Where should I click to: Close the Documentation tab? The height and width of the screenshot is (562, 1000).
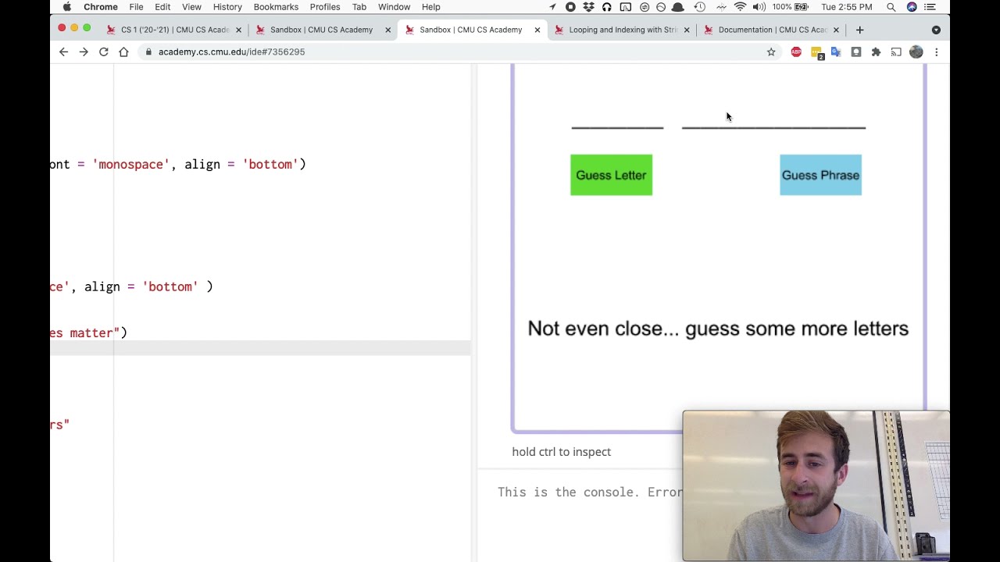(836, 30)
